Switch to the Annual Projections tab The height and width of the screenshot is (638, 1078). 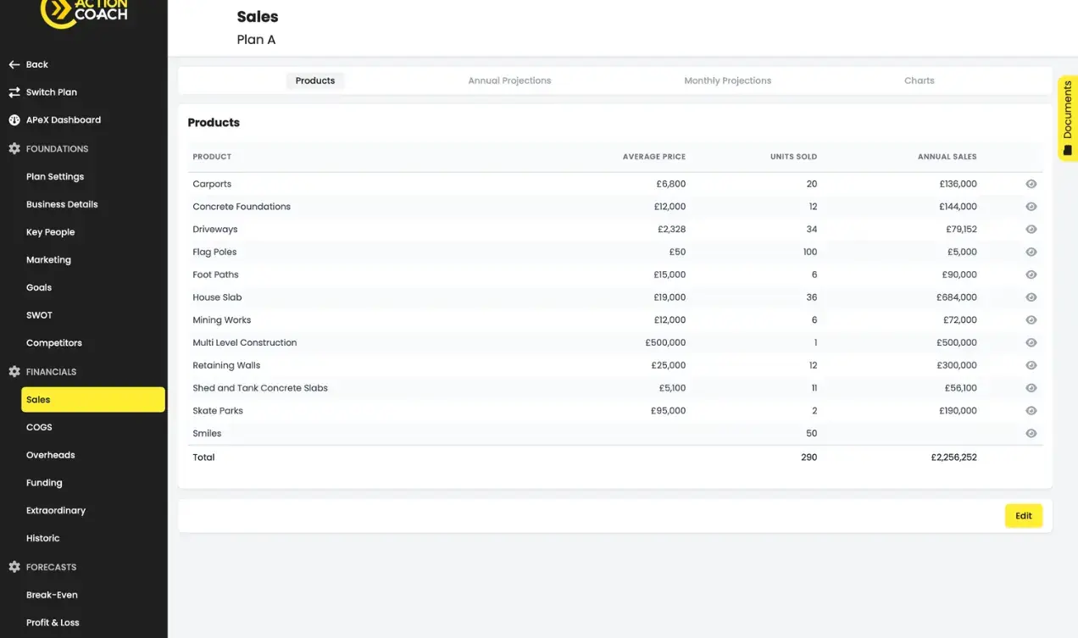click(x=509, y=80)
